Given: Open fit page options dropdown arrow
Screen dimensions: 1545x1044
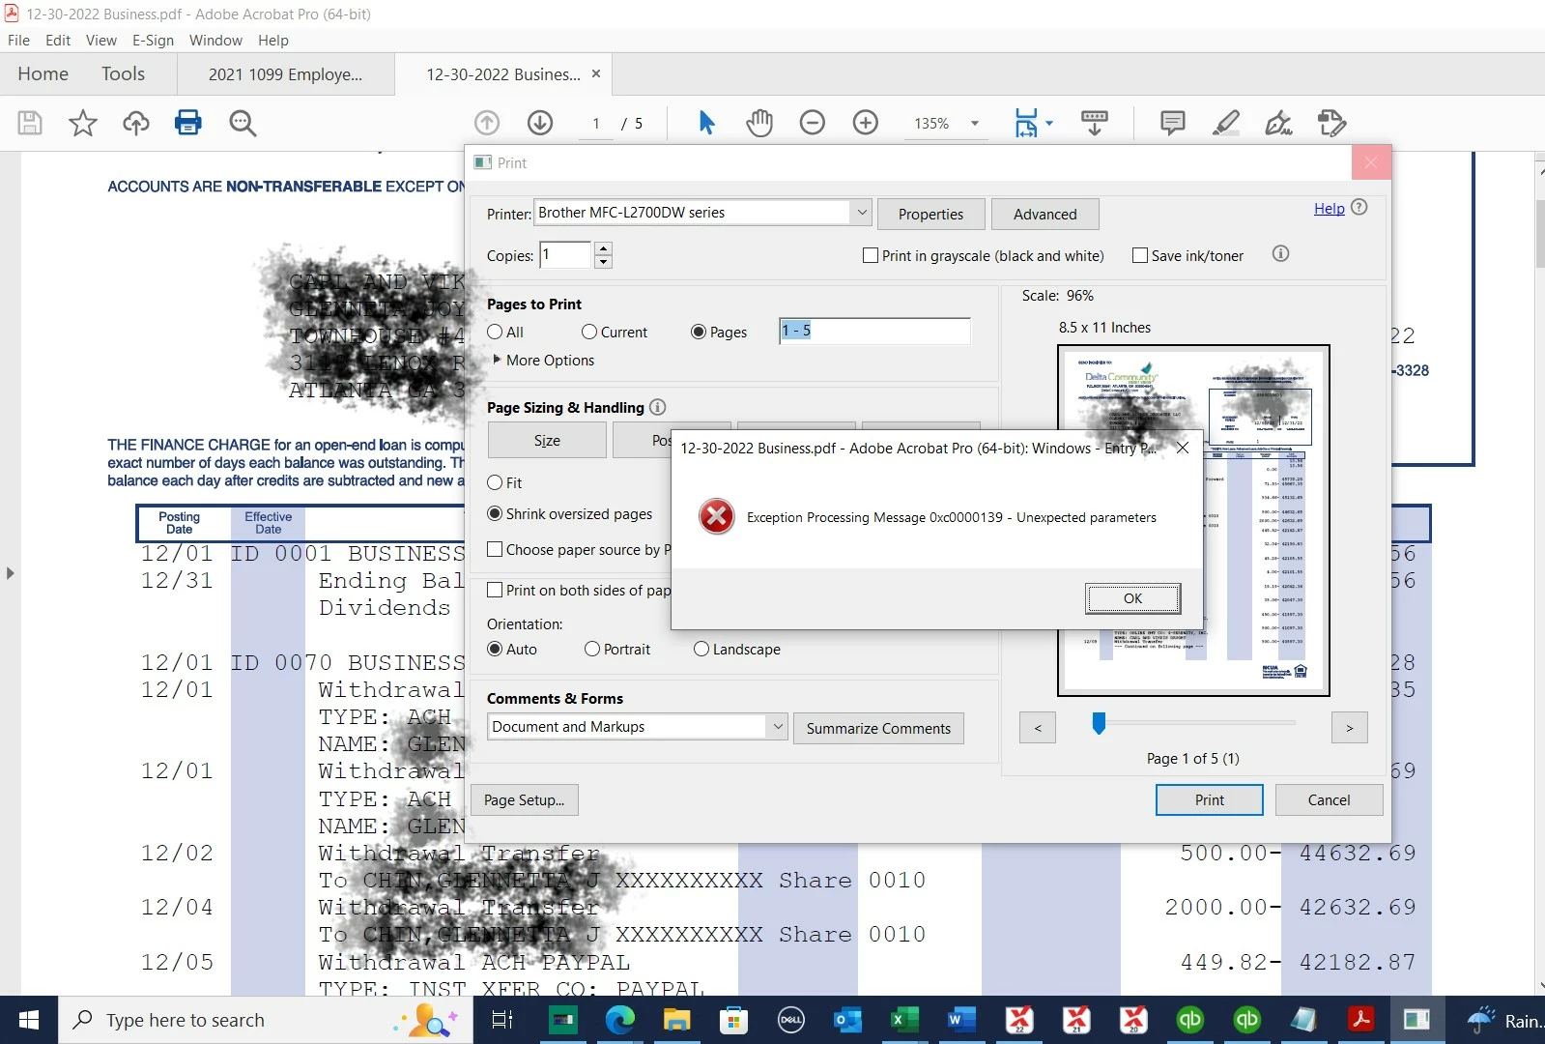Looking at the screenshot, I should point(1049,123).
